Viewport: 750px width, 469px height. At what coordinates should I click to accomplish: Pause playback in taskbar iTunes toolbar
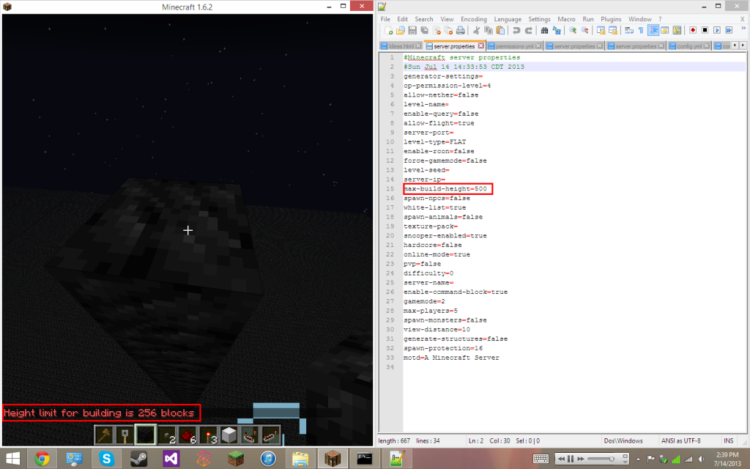pyautogui.click(x=571, y=459)
